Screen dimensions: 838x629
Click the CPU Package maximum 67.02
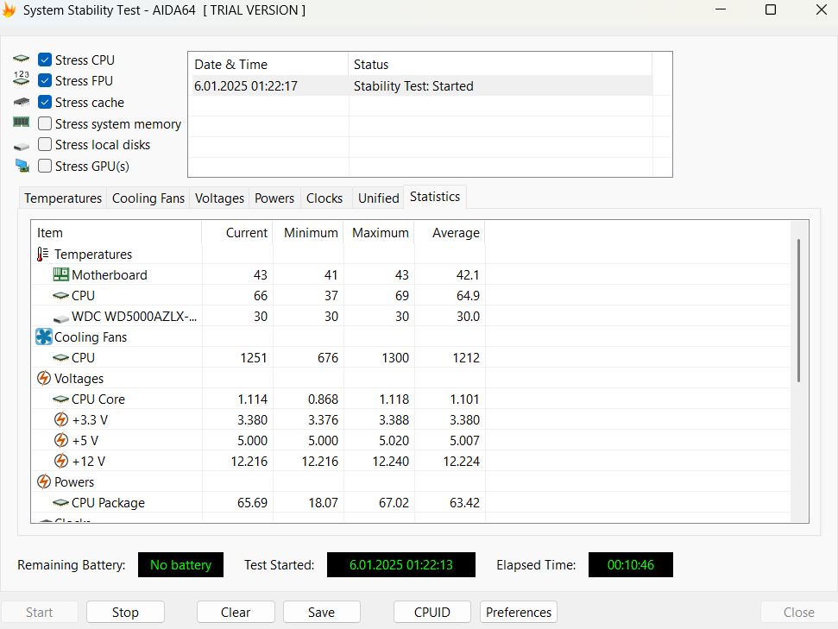[x=394, y=503]
